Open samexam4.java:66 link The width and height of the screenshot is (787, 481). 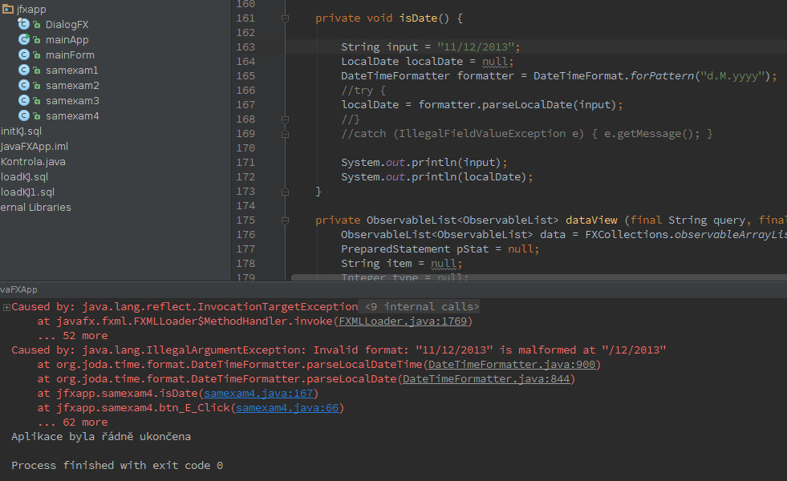(x=287, y=408)
